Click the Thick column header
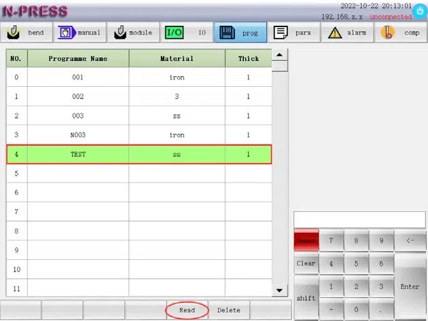 249,58
